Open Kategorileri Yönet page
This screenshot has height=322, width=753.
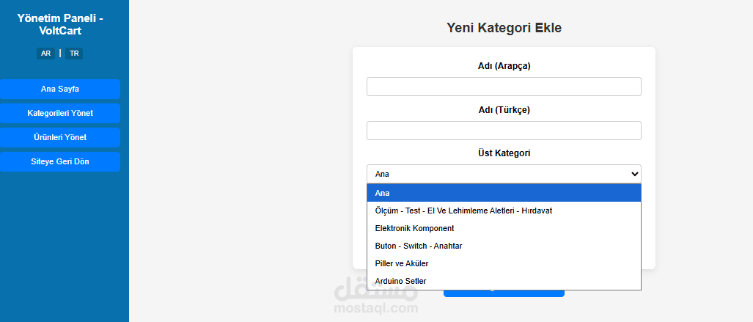[60, 113]
